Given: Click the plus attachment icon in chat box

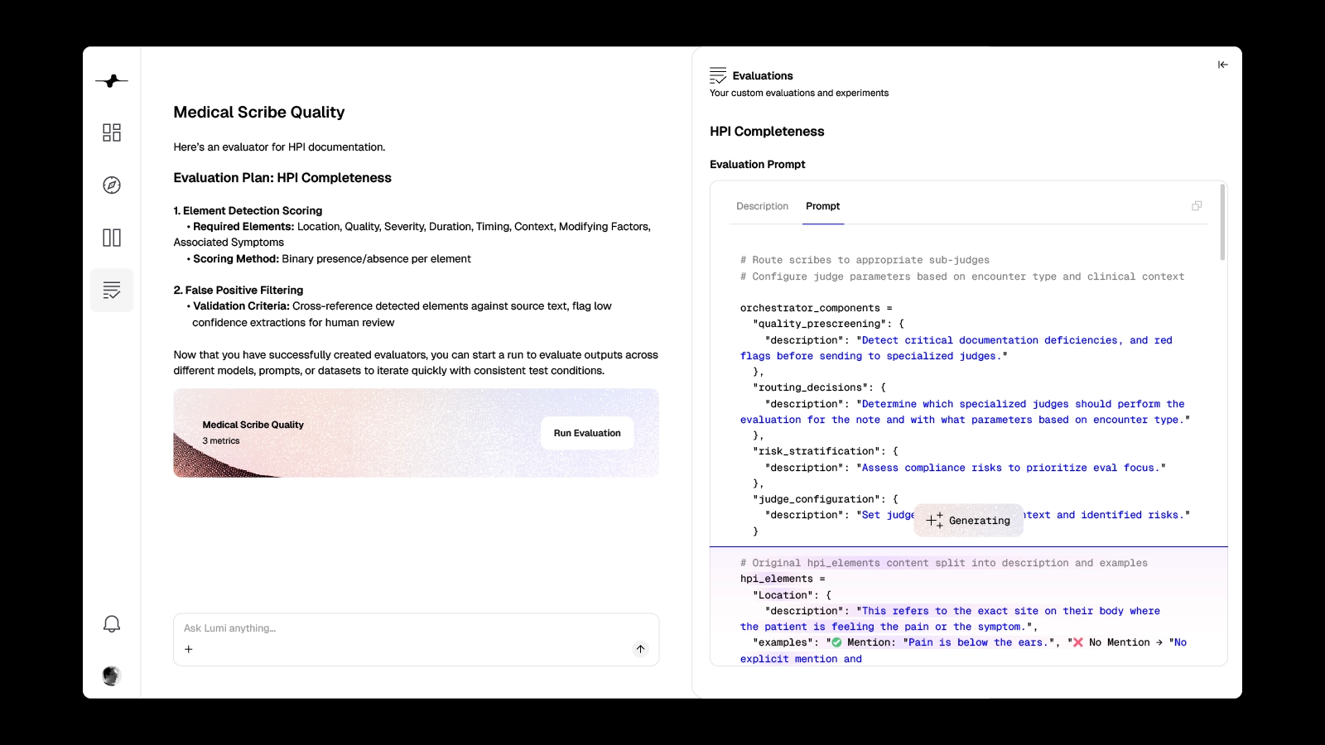Looking at the screenshot, I should pyautogui.click(x=189, y=649).
